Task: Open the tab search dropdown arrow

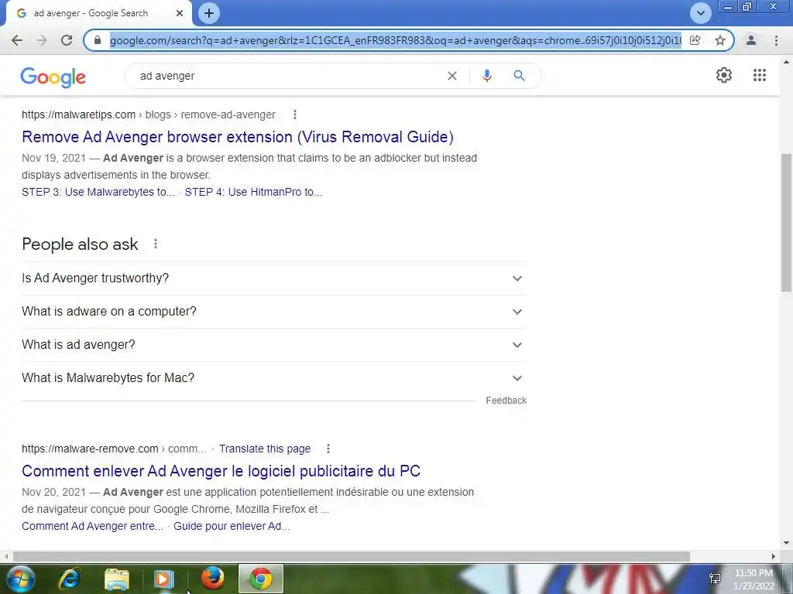Action: pyautogui.click(x=700, y=13)
